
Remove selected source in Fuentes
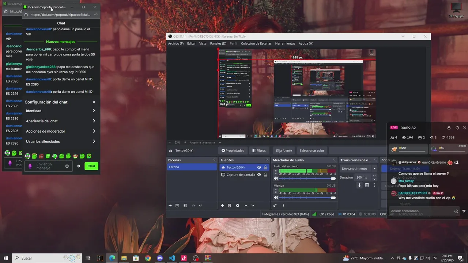pyautogui.click(x=230, y=206)
